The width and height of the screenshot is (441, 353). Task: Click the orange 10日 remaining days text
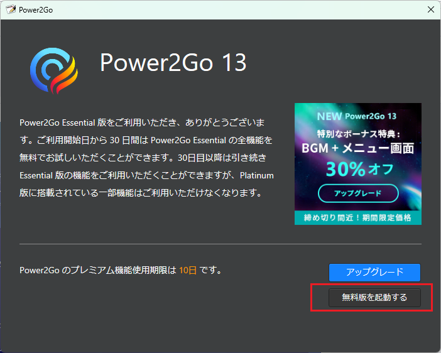(188, 270)
